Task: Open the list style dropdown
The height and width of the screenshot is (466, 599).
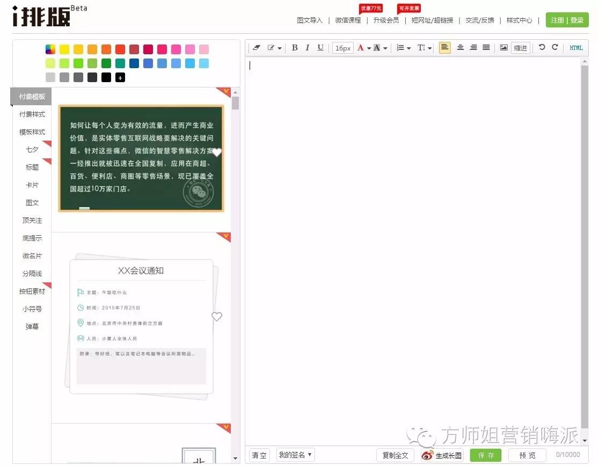Action: click(403, 47)
